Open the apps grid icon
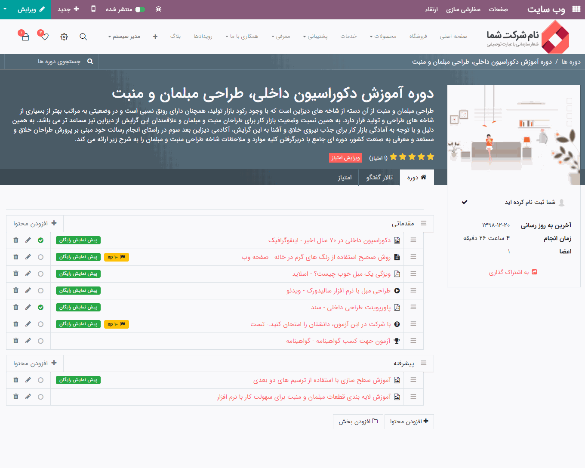The height and width of the screenshot is (468, 585). point(576,9)
